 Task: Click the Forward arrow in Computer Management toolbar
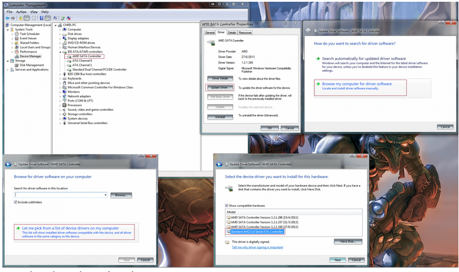click(12, 18)
